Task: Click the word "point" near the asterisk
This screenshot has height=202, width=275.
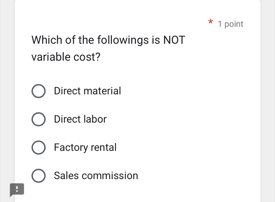Action: pyautogui.click(x=234, y=24)
